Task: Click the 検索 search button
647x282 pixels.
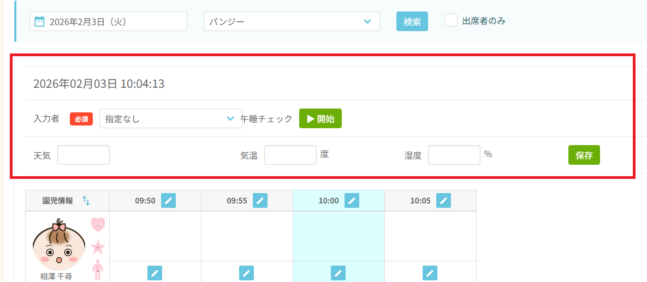Action: point(412,21)
